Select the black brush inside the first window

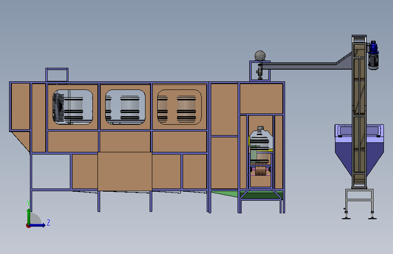coord(58,108)
